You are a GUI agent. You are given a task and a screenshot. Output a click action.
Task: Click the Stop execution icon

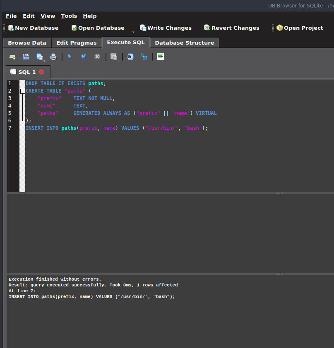97,57
